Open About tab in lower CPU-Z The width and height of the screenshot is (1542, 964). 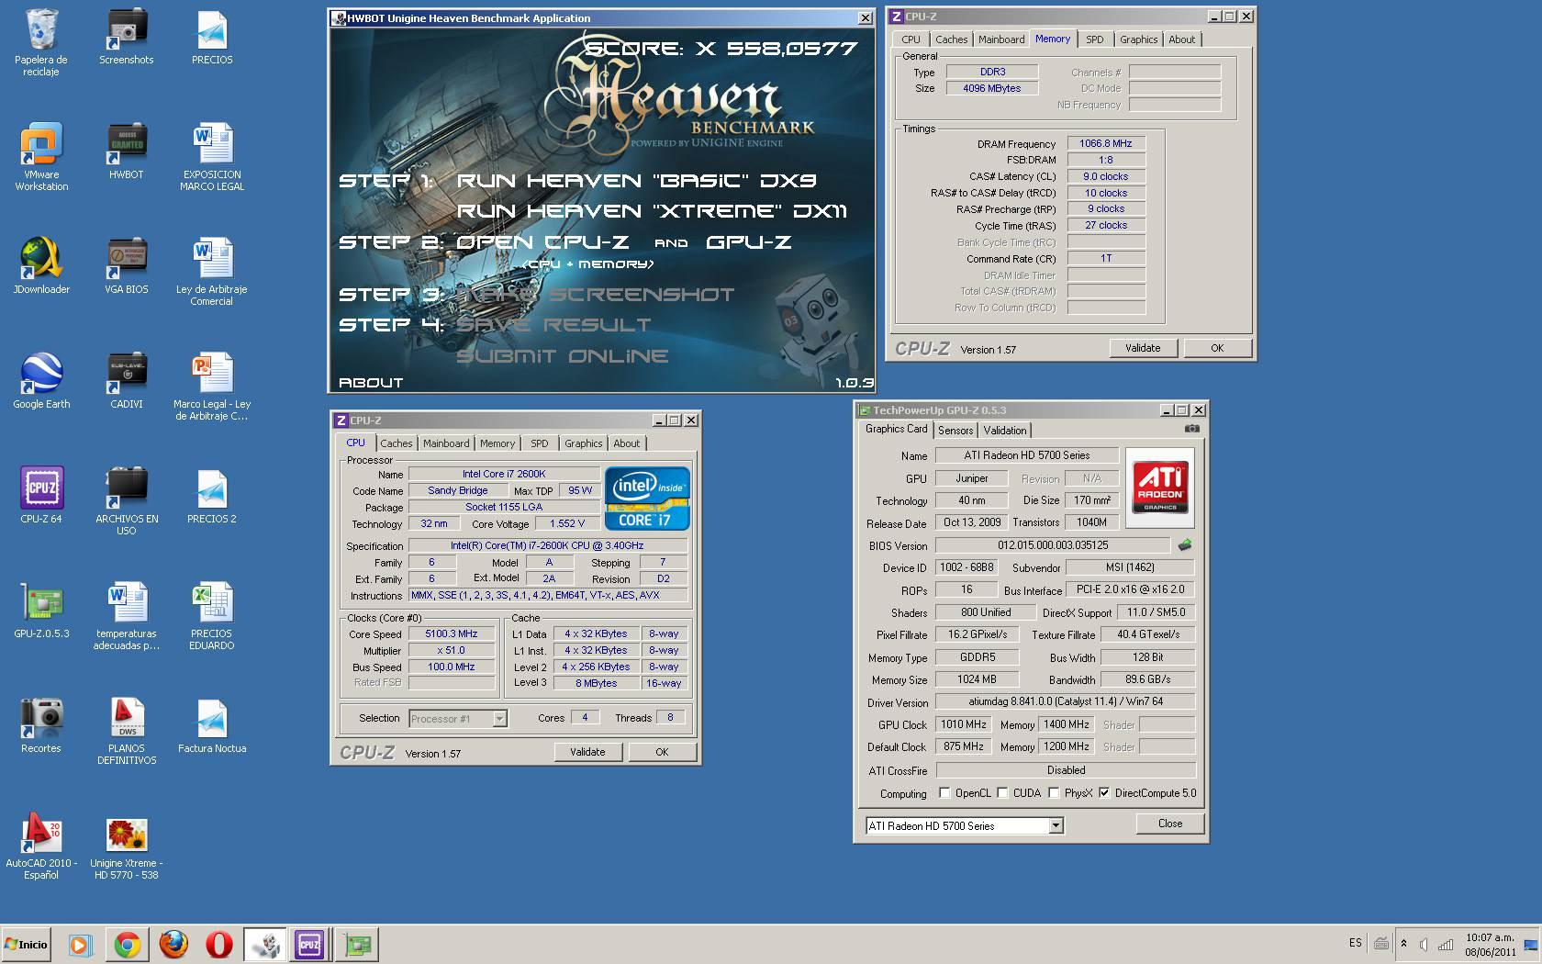coord(627,443)
